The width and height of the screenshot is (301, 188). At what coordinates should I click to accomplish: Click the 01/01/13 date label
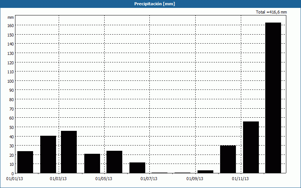(x=15, y=179)
